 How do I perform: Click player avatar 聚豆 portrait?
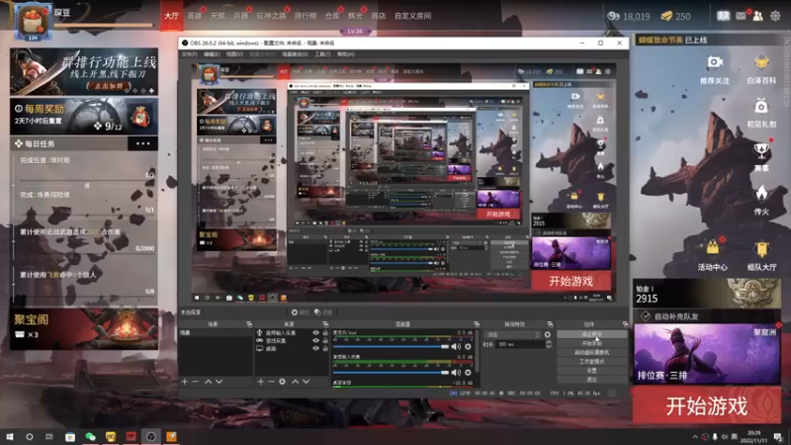pyautogui.click(x=33, y=21)
